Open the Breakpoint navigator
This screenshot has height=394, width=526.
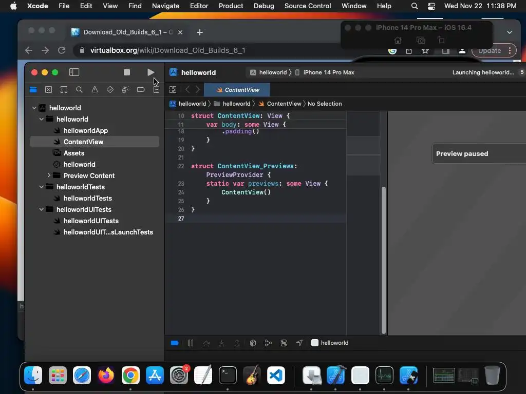(x=141, y=89)
